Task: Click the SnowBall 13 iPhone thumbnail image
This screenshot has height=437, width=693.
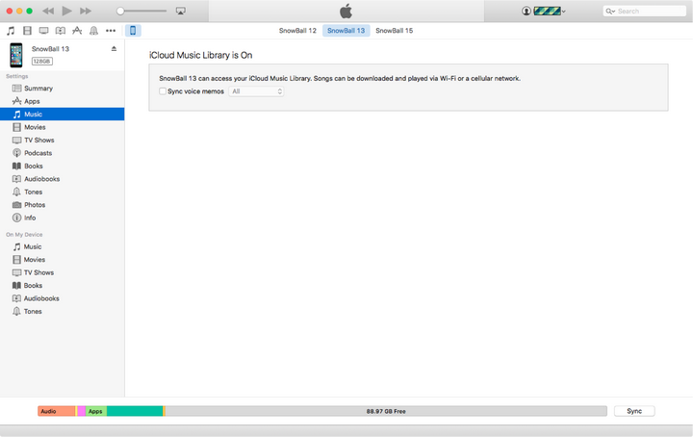Action: click(16, 55)
